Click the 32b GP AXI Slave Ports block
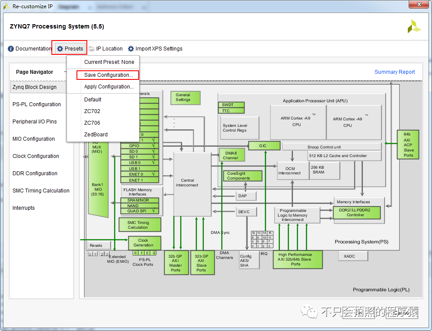Viewport: 432px width, 331px height. (203, 263)
